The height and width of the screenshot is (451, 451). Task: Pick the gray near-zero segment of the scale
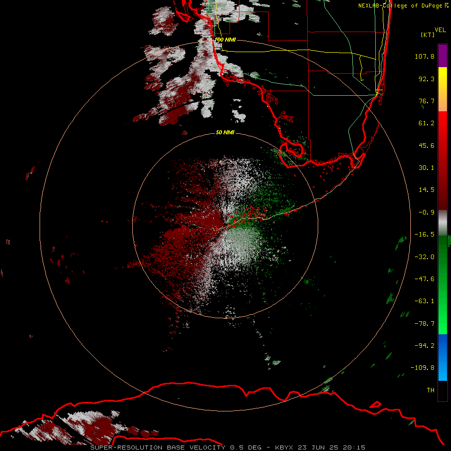click(442, 223)
